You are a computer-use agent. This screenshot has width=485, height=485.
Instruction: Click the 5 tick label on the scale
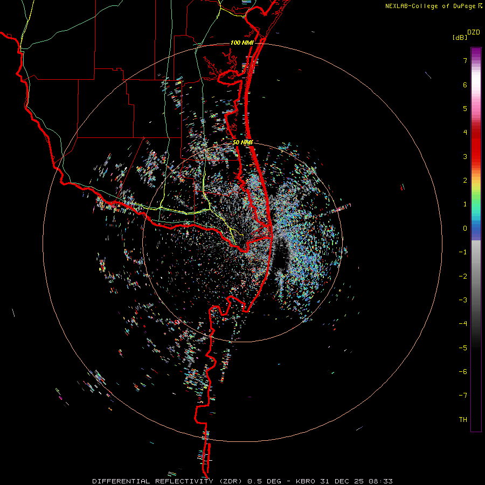(x=465, y=108)
